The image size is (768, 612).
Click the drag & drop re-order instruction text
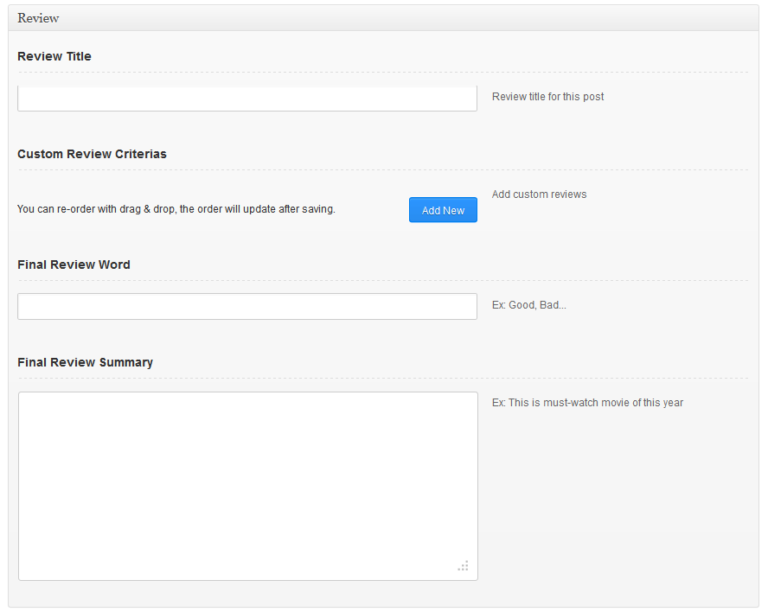[x=176, y=209]
